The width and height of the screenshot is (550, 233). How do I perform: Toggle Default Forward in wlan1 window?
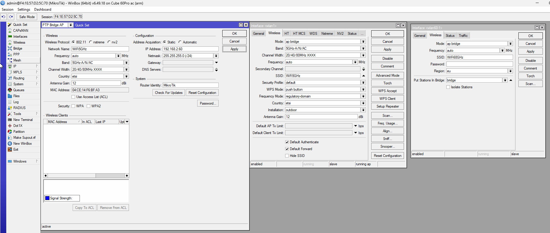[287, 149]
